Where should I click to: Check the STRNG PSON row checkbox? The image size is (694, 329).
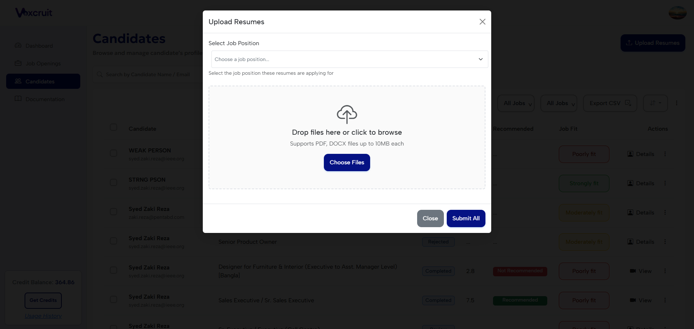113,182
